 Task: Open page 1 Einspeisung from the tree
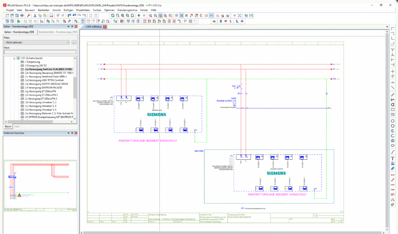pyautogui.click(x=30, y=62)
